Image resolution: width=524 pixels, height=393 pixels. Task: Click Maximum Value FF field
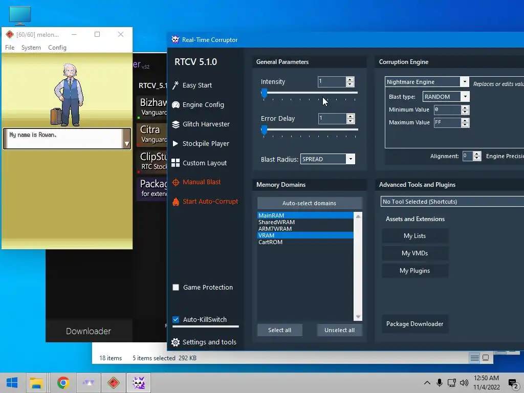click(447, 123)
